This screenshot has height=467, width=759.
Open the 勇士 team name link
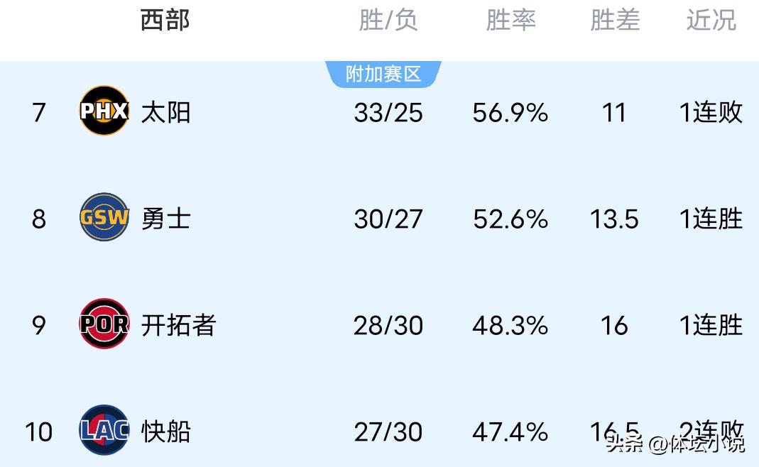pos(165,219)
